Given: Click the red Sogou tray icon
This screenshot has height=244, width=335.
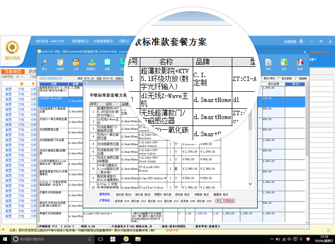Looking at the screenshot, I should tap(308, 239).
